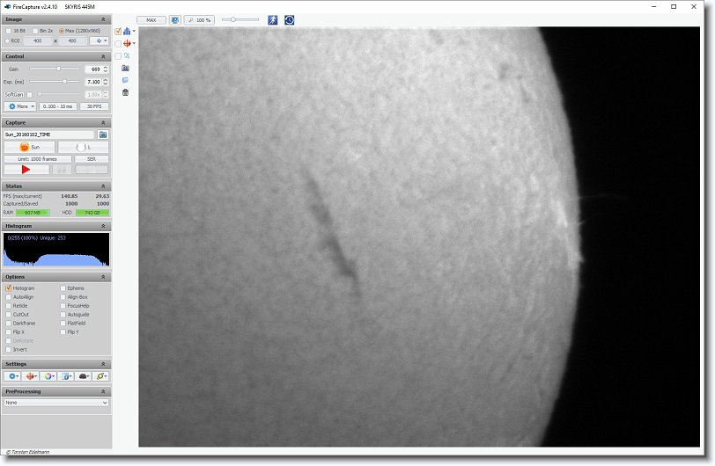This screenshot has width=715, height=466.
Task: Enable the Invert option
Action: (x=8, y=349)
